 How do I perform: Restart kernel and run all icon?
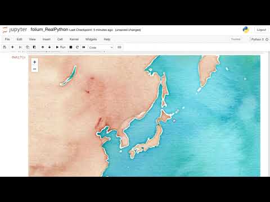point(84,47)
